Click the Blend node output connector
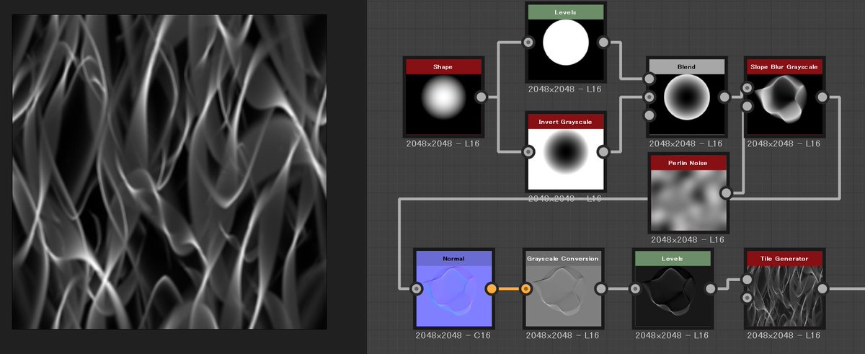This screenshot has width=865, height=354. click(724, 97)
